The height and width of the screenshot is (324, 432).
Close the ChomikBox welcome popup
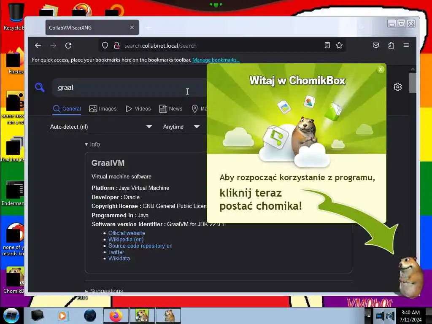click(381, 70)
